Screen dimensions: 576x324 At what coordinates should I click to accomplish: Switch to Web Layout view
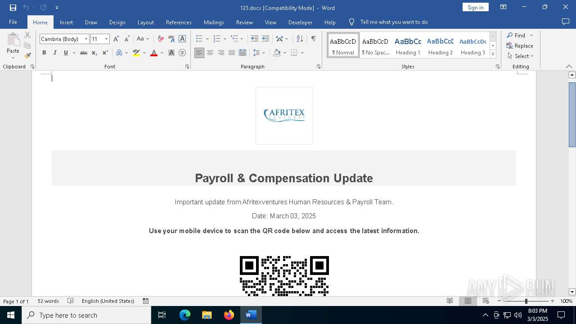click(486, 301)
